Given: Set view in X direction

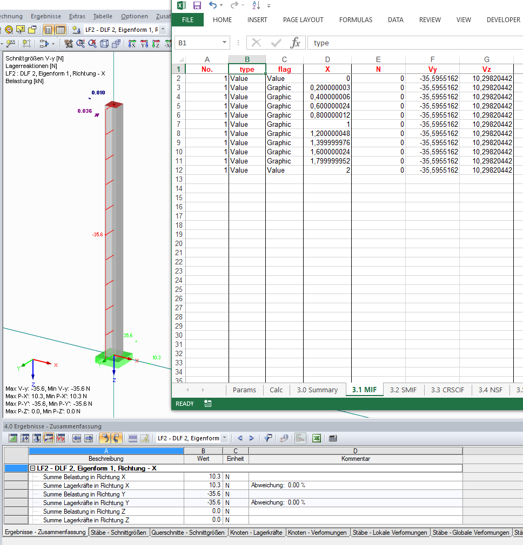Looking at the screenshot, I should [x=132, y=44].
